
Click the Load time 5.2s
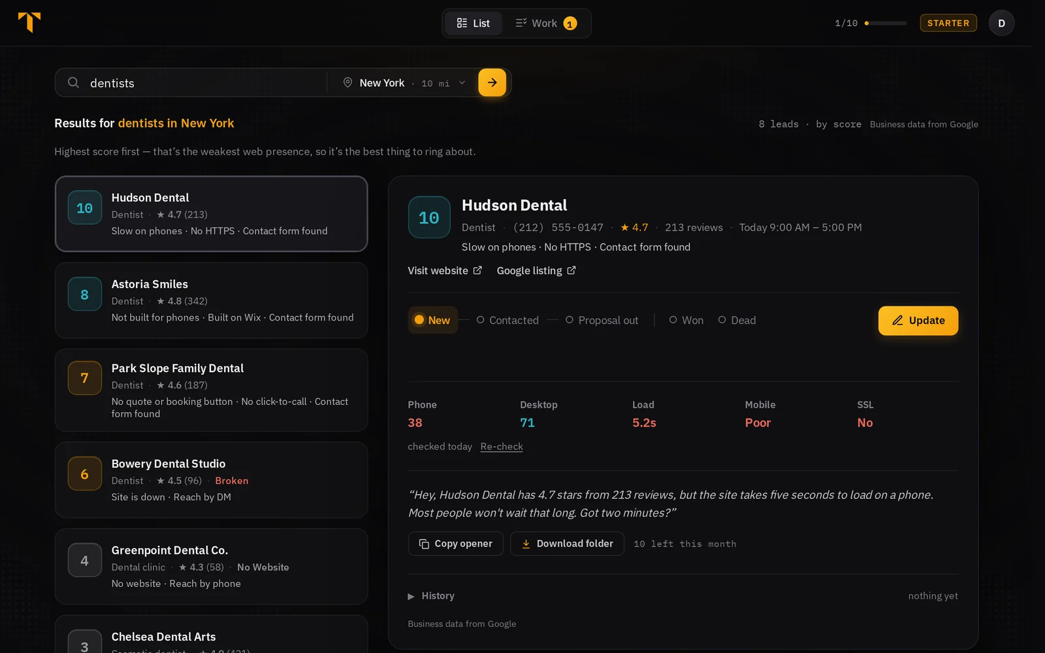[644, 422]
